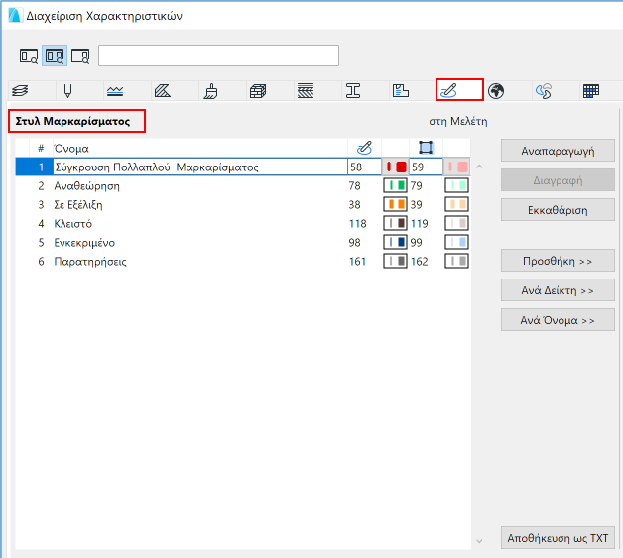The width and height of the screenshot is (623, 558).
Task: Click the highlight rectangle column header icon
Action: point(426,148)
